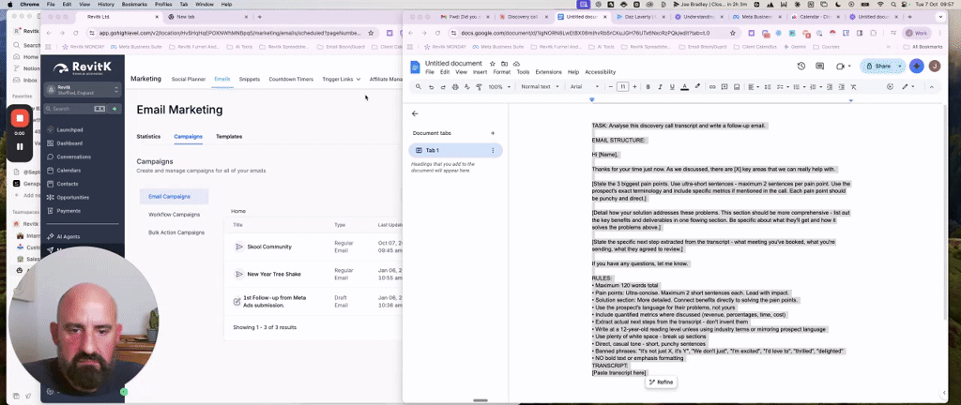This screenshot has height=405, width=961.
Task: Open the Arial font dropdown
Action: pos(584,87)
